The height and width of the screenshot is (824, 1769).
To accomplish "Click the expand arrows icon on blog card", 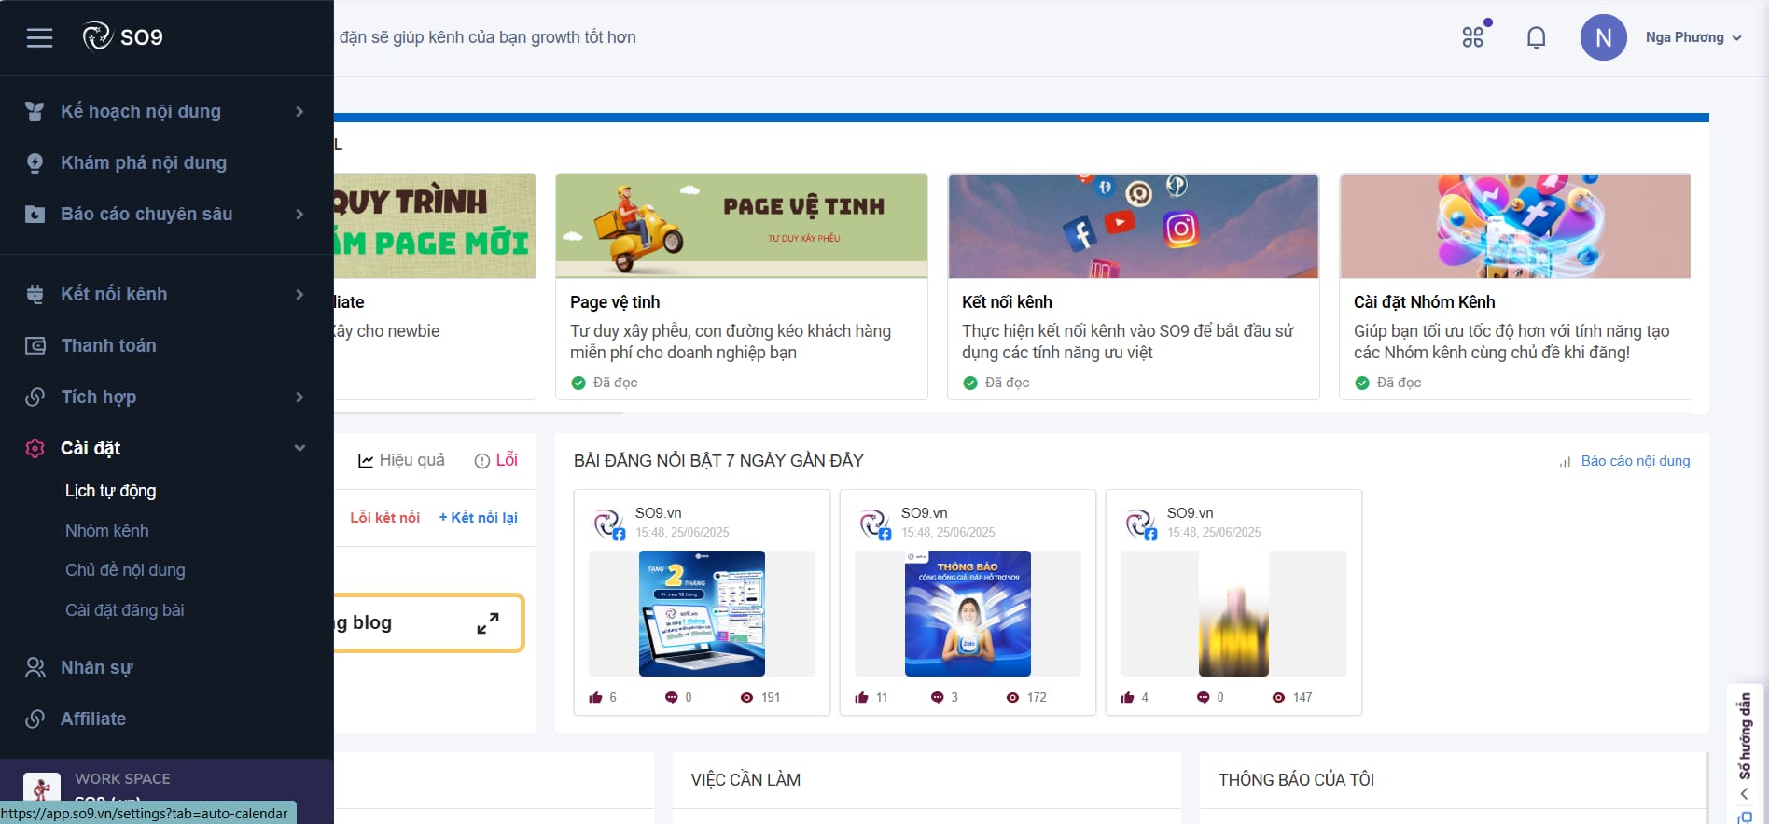I will (488, 623).
